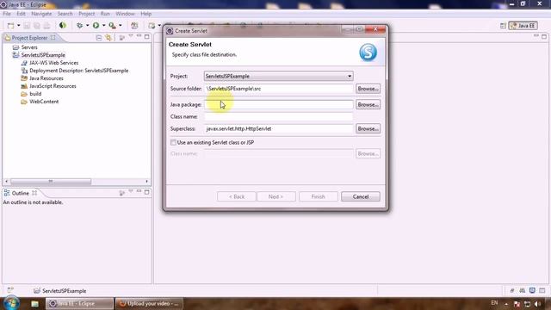551x310 pixels.
Task: Open the Debug dropdown arrow
Action: pyautogui.click(x=87, y=25)
